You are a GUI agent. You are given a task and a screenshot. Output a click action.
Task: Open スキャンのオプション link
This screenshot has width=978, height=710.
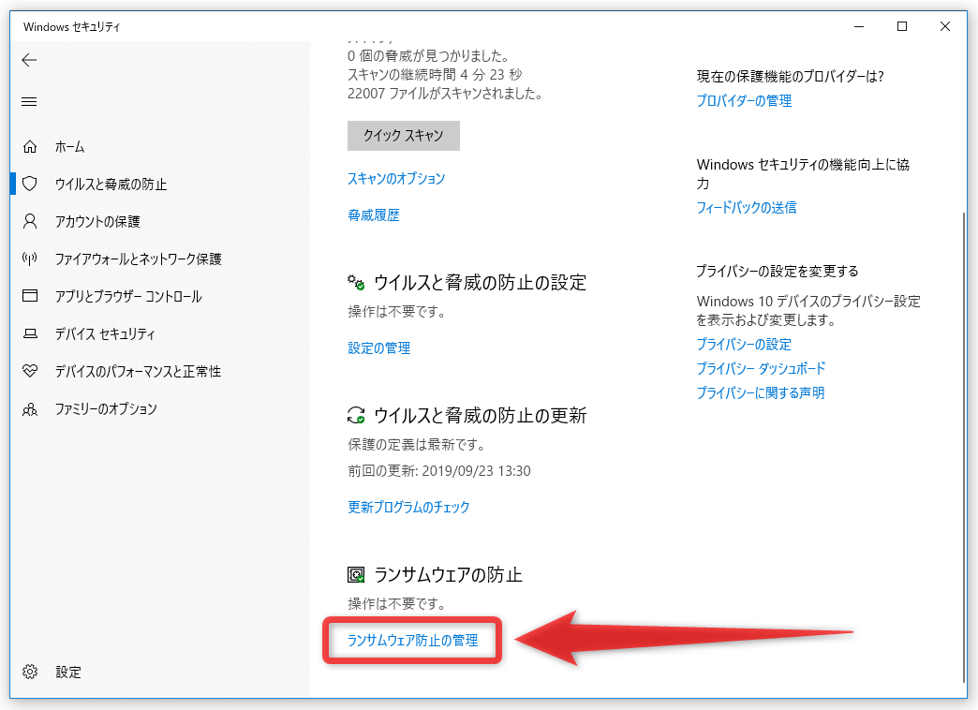pyautogui.click(x=396, y=178)
